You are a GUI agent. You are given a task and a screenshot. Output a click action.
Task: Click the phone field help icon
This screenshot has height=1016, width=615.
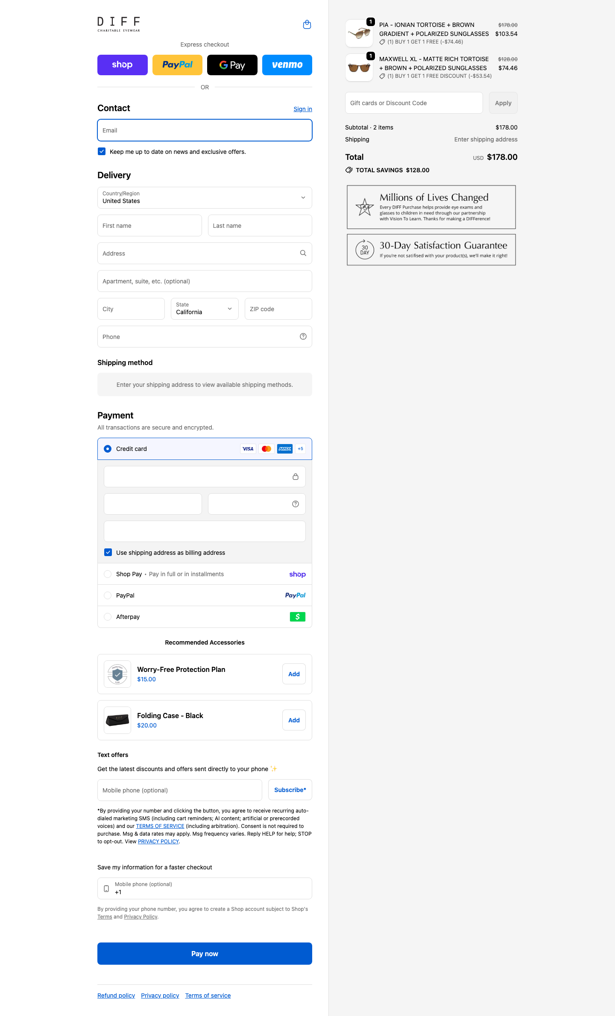pyautogui.click(x=303, y=336)
